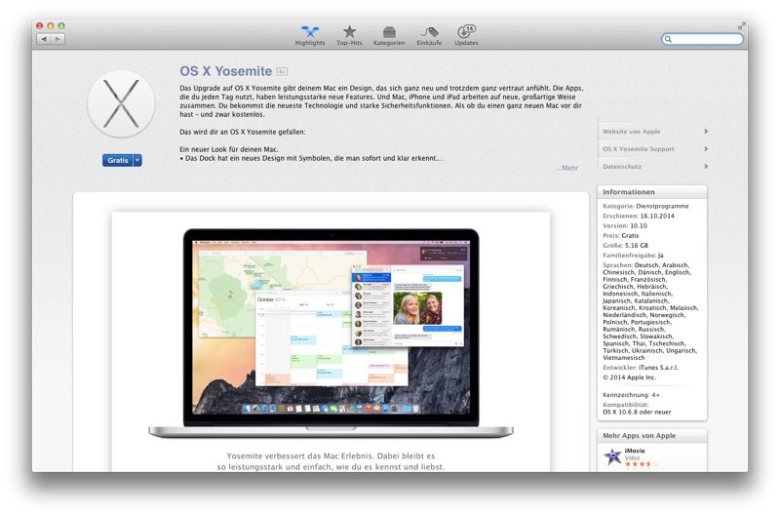Click the OS X 10.6.8 oder neuer text

(637, 412)
